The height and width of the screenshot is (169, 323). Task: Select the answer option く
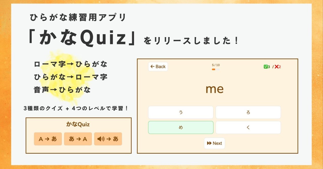pos(248,127)
